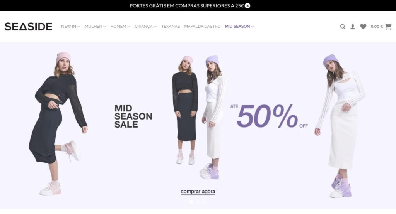Click the 50% off banner text
The width and height of the screenshot is (396, 214).
[269, 116]
